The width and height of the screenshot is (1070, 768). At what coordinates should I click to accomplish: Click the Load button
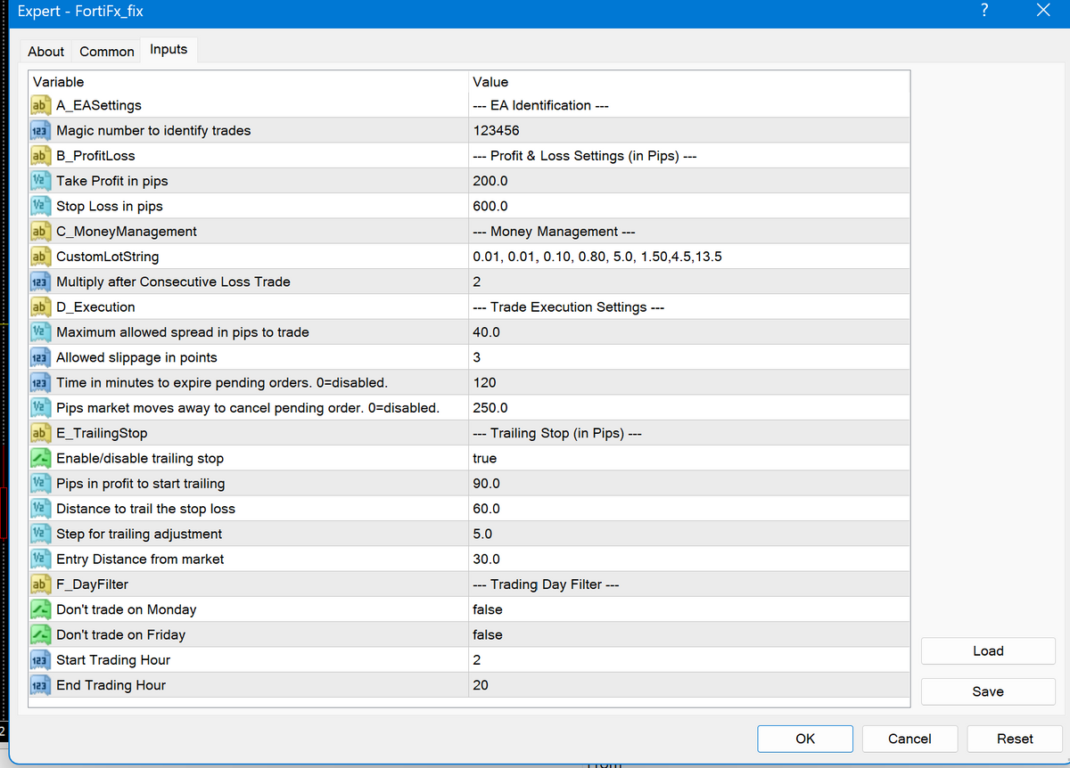pos(987,650)
